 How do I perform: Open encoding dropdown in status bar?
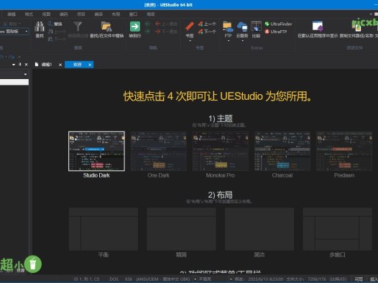(195, 279)
